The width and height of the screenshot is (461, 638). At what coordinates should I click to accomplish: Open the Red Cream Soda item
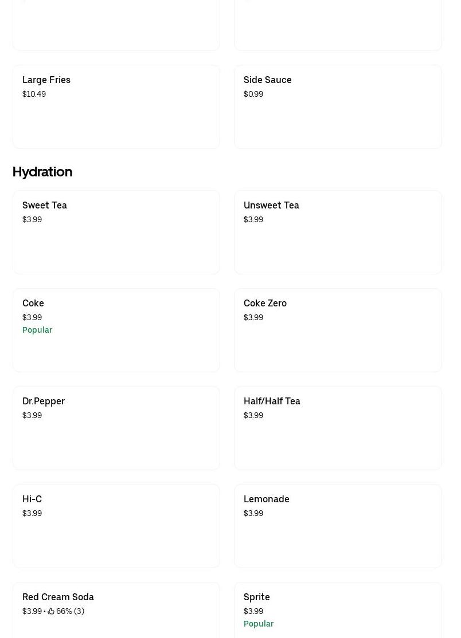point(116,611)
